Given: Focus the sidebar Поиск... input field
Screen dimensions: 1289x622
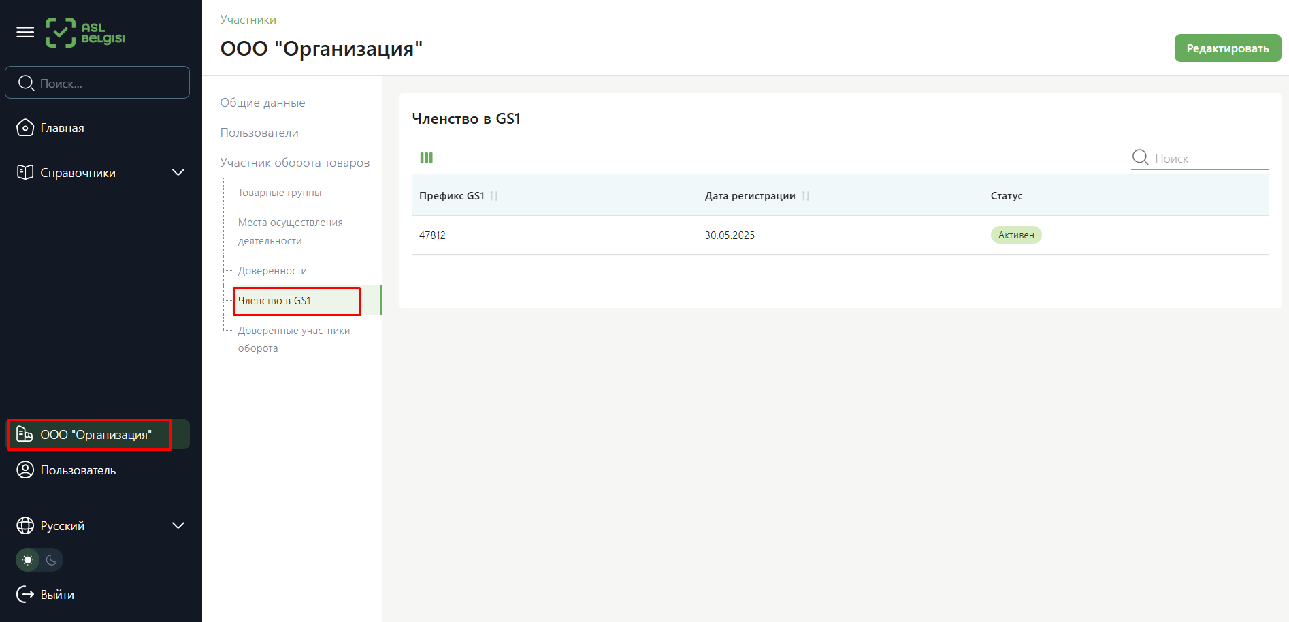Looking at the screenshot, I should coord(97,82).
